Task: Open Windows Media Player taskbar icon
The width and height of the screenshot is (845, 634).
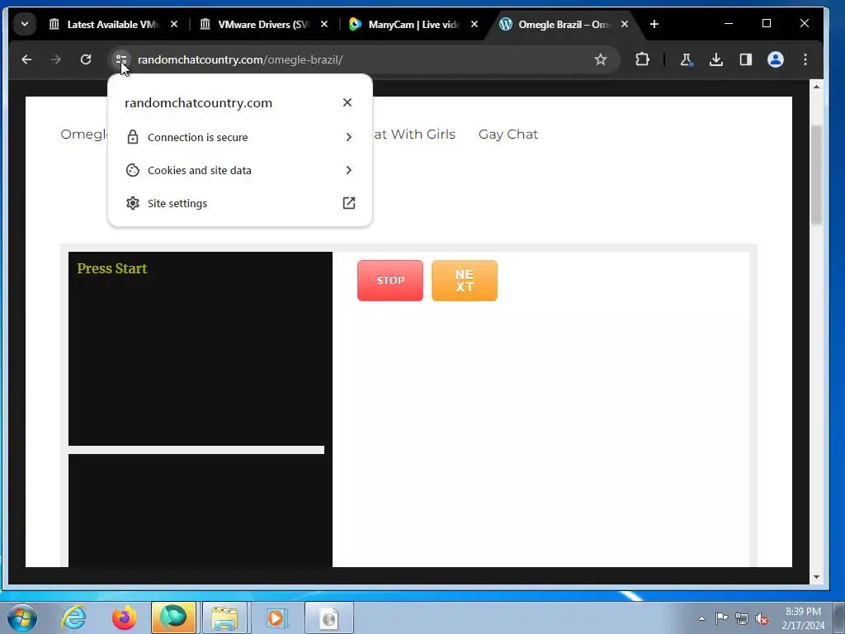Action: (x=276, y=617)
